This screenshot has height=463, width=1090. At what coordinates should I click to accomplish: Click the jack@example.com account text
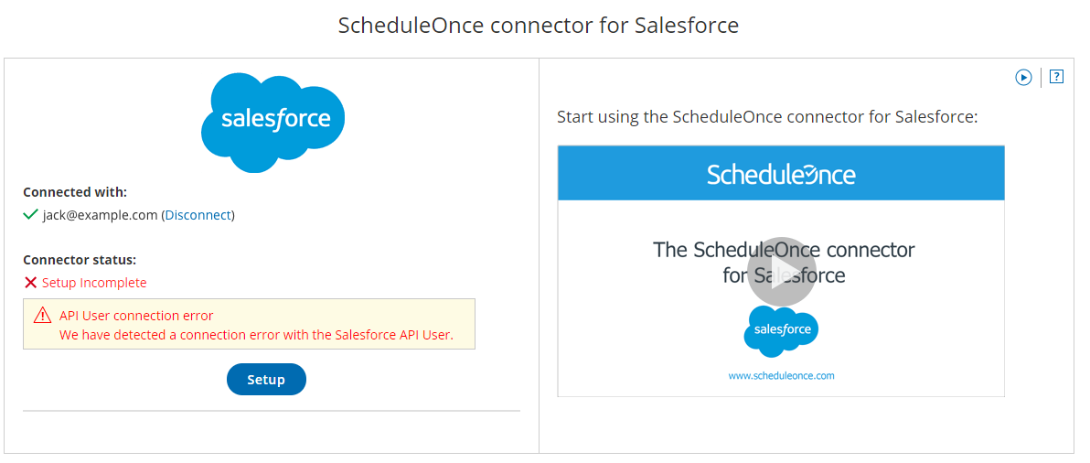point(100,215)
